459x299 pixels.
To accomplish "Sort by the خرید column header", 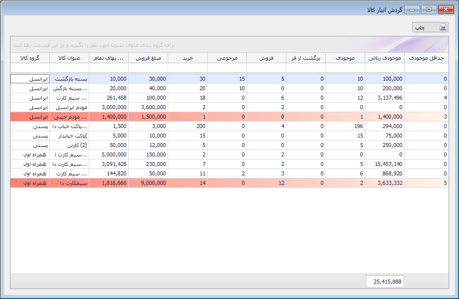I will pyautogui.click(x=188, y=58).
